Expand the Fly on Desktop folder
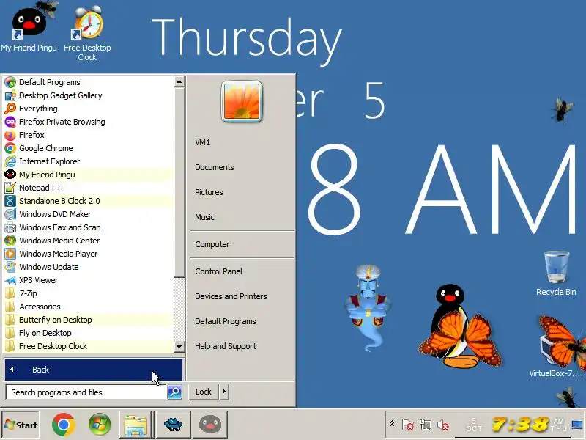 (88, 333)
